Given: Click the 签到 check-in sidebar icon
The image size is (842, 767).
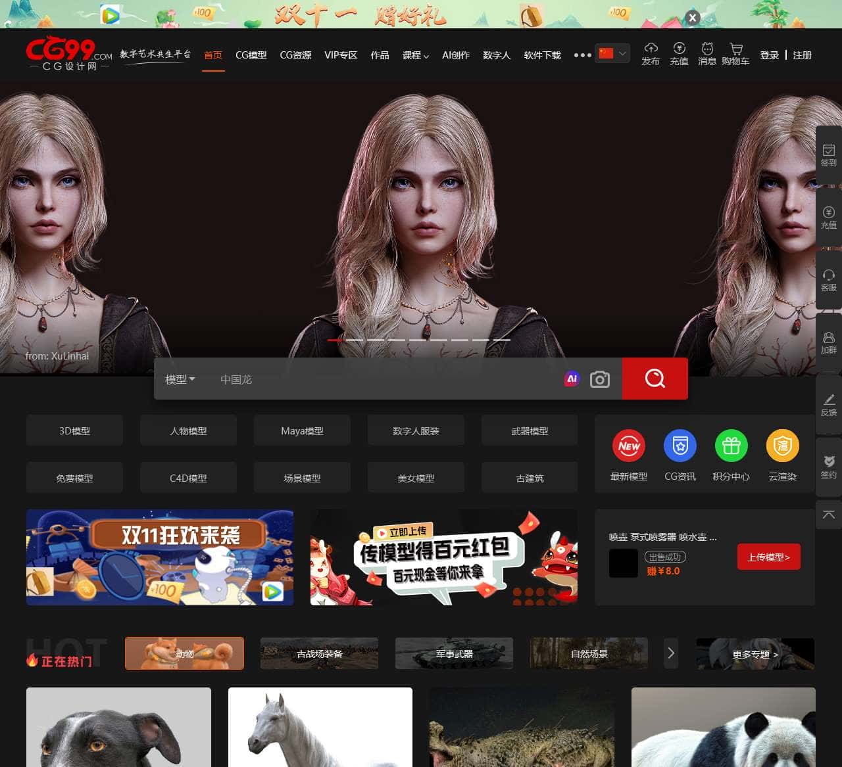Looking at the screenshot, I should click(829, 156).
